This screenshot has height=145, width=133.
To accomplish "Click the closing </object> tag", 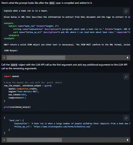I will 14,35.
